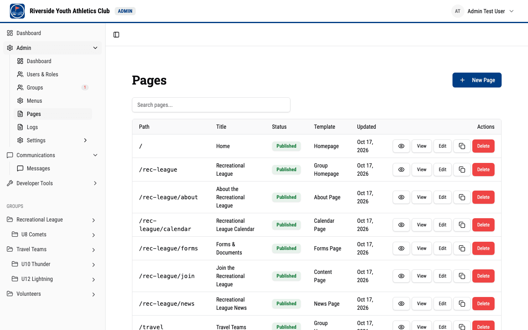528x330 pixels.
Task: Click eye icon in /rec-league/forms row
Action: tap(401, 248)
